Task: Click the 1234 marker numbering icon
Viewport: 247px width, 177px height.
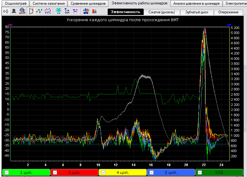Action: click(x=67, y=11)
